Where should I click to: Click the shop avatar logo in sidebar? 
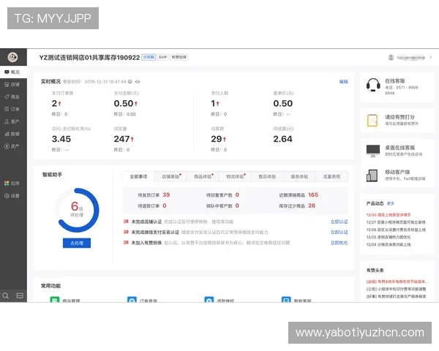(x=12, y=57)
